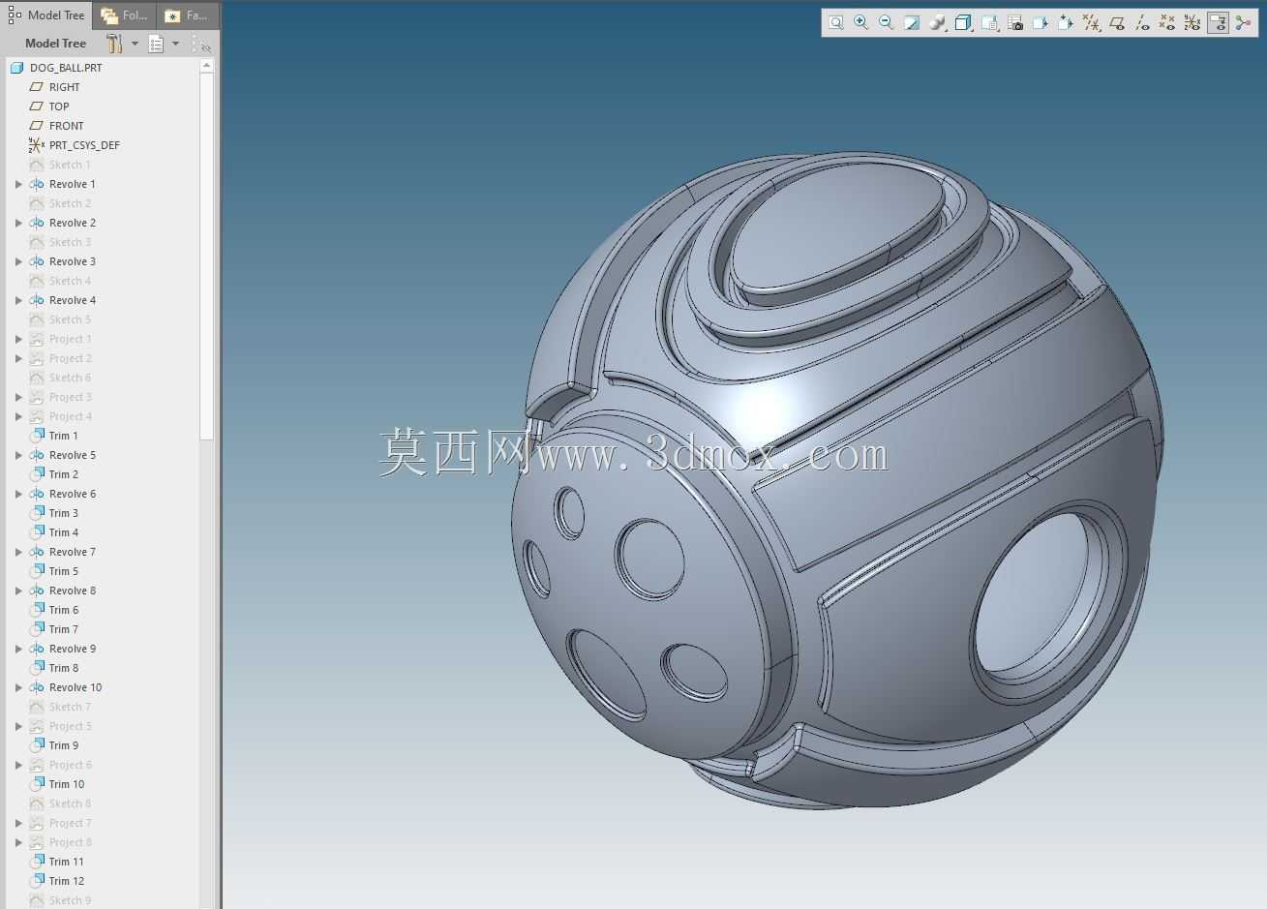Viewport: 1267px width, 909px height.
Task: Open the tree Show dropdown arrow
Action: pyautogui.click(x=175, y=44)
